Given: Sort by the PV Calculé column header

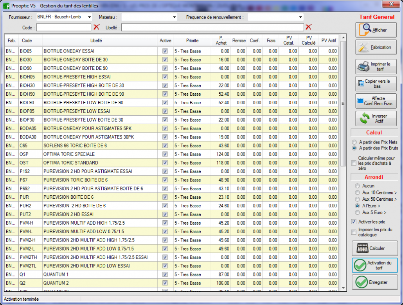Looking at the screenshot, I should [309, 40].
